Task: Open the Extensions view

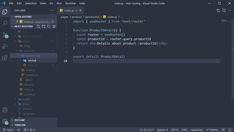Action: [5, 58]
